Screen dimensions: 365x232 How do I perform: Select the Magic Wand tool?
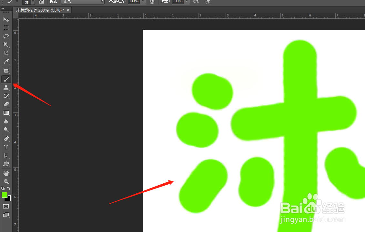(6, 45)
